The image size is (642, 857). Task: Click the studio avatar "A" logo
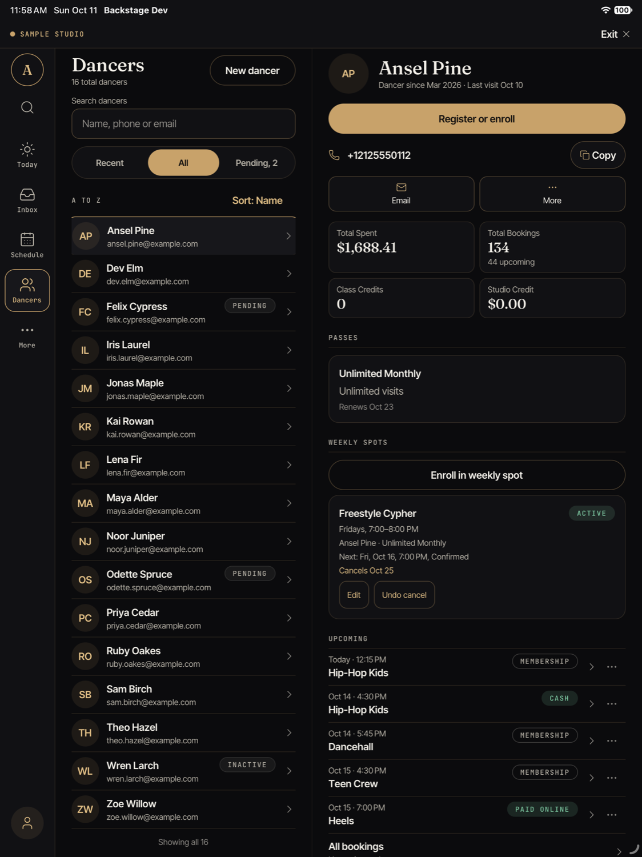[x=27, y=70]
